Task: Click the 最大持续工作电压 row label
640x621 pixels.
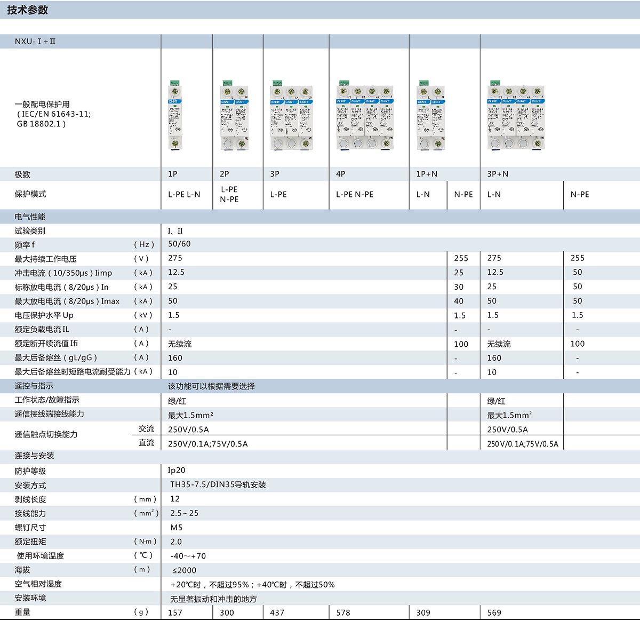Action: point(46,259)
